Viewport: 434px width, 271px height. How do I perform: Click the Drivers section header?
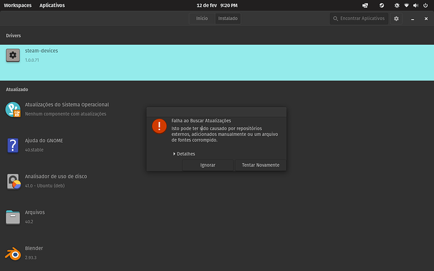pyautogui.click(x=13, y=35)
